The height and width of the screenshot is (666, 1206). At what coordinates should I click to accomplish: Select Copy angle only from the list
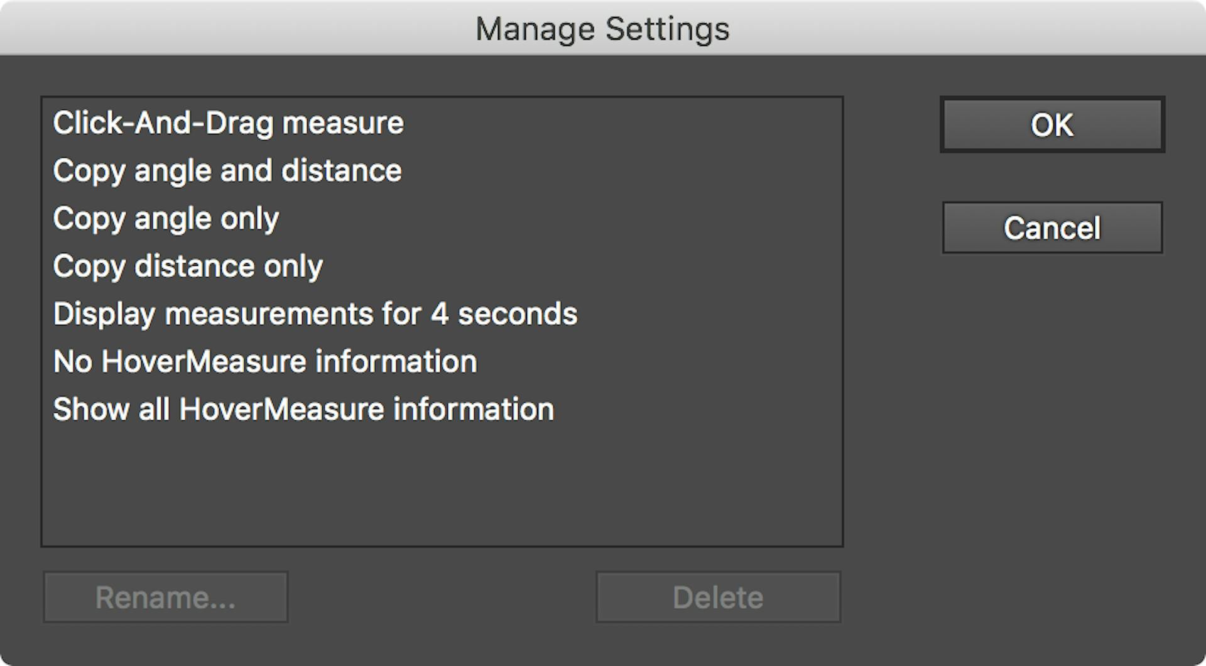[165, 218]
